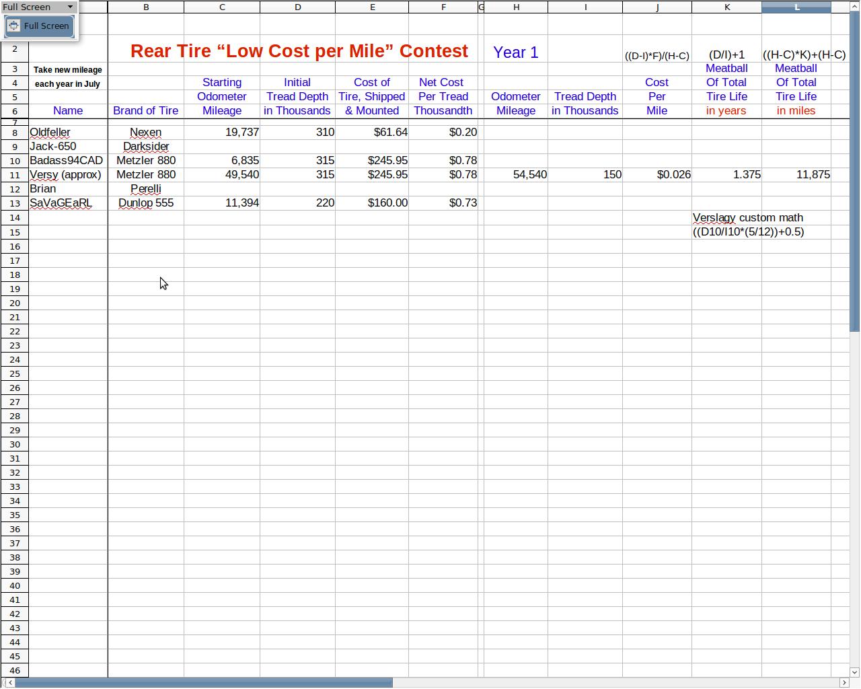Screen dimensions: 861x689
Task: Select the narrow column G header
Action: click(480, 7)
